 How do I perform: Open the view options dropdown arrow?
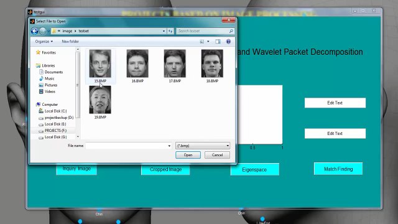pyautogui.click(x=208, y=42)
